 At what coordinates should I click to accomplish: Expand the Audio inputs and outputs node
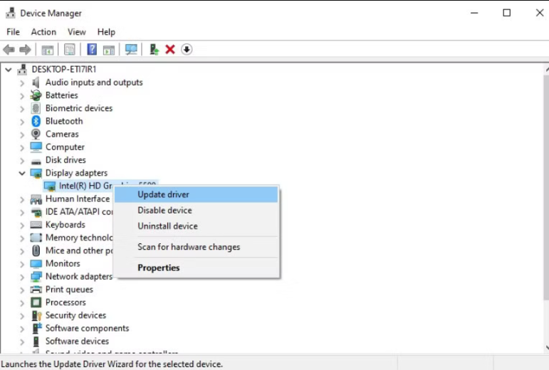coord(22,83)
